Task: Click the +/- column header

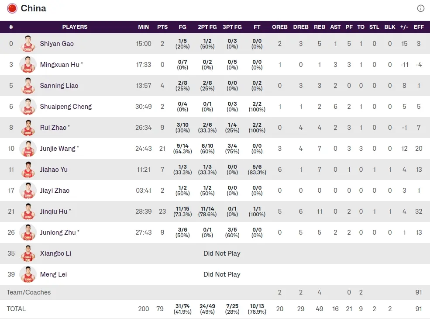Action: coord(404,27)
